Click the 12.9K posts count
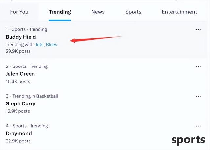Image resolution: width=210 pixels, height=150 pixels. [x=18, y=111]
